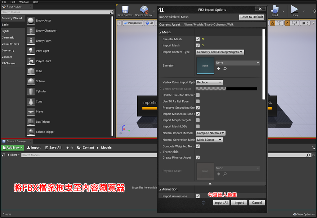Select the Lights category

pyautogui.click(x=6, y=31)
